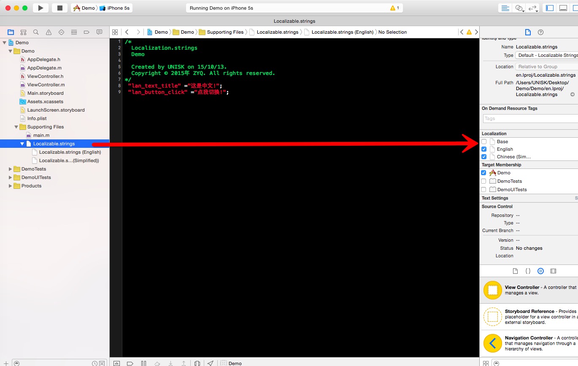Jump to next issue arrow
The image size is (578, 366).
(x=476, y=32)
